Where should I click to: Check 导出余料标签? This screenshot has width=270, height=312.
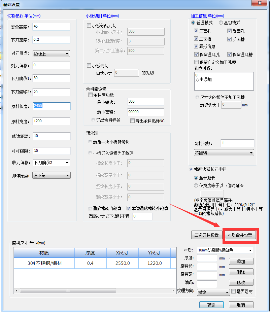(x=93, y=120)
